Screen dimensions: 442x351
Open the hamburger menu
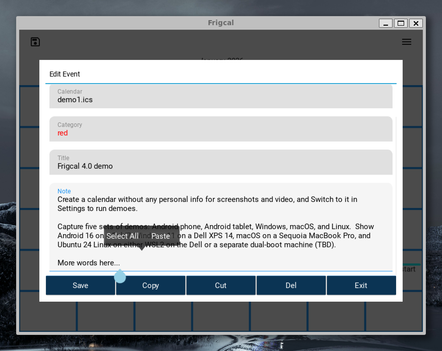pos(406,42)
